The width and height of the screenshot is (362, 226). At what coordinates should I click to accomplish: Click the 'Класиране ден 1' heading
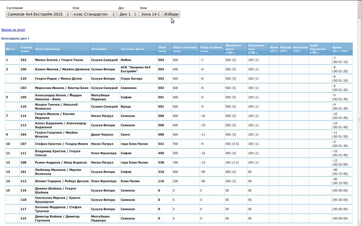coord(15,38)
